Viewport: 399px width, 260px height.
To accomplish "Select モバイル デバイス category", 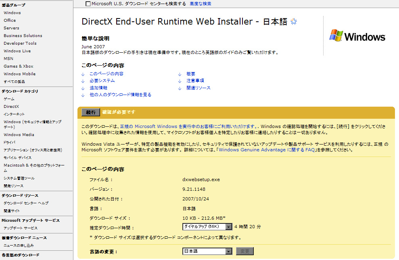I will click(18, 158).
